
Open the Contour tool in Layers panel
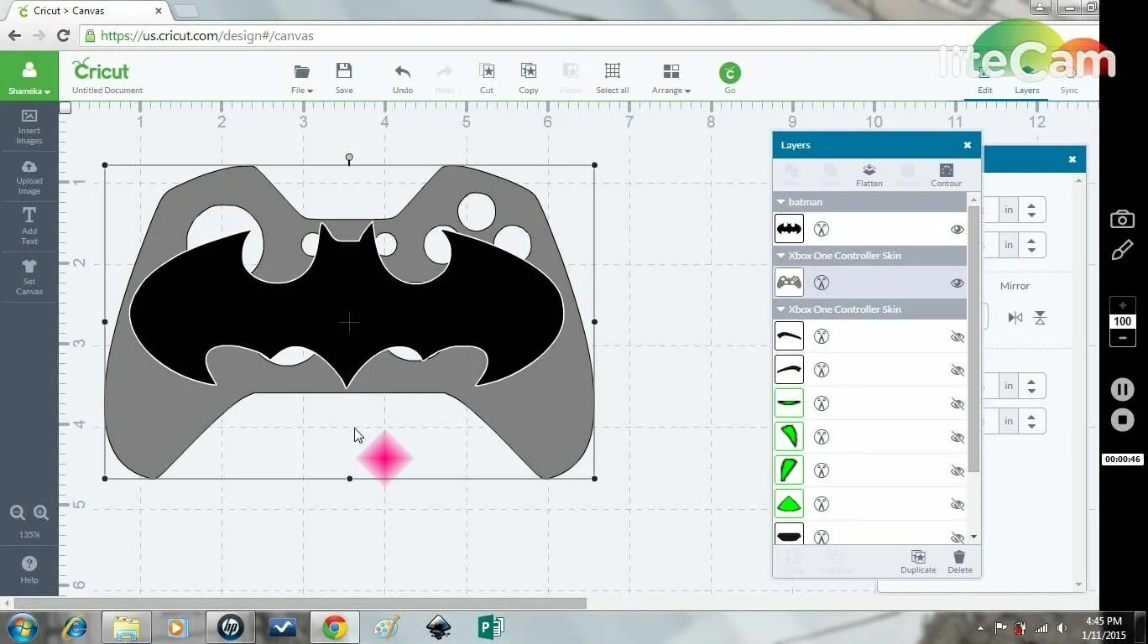click(946, 175)
